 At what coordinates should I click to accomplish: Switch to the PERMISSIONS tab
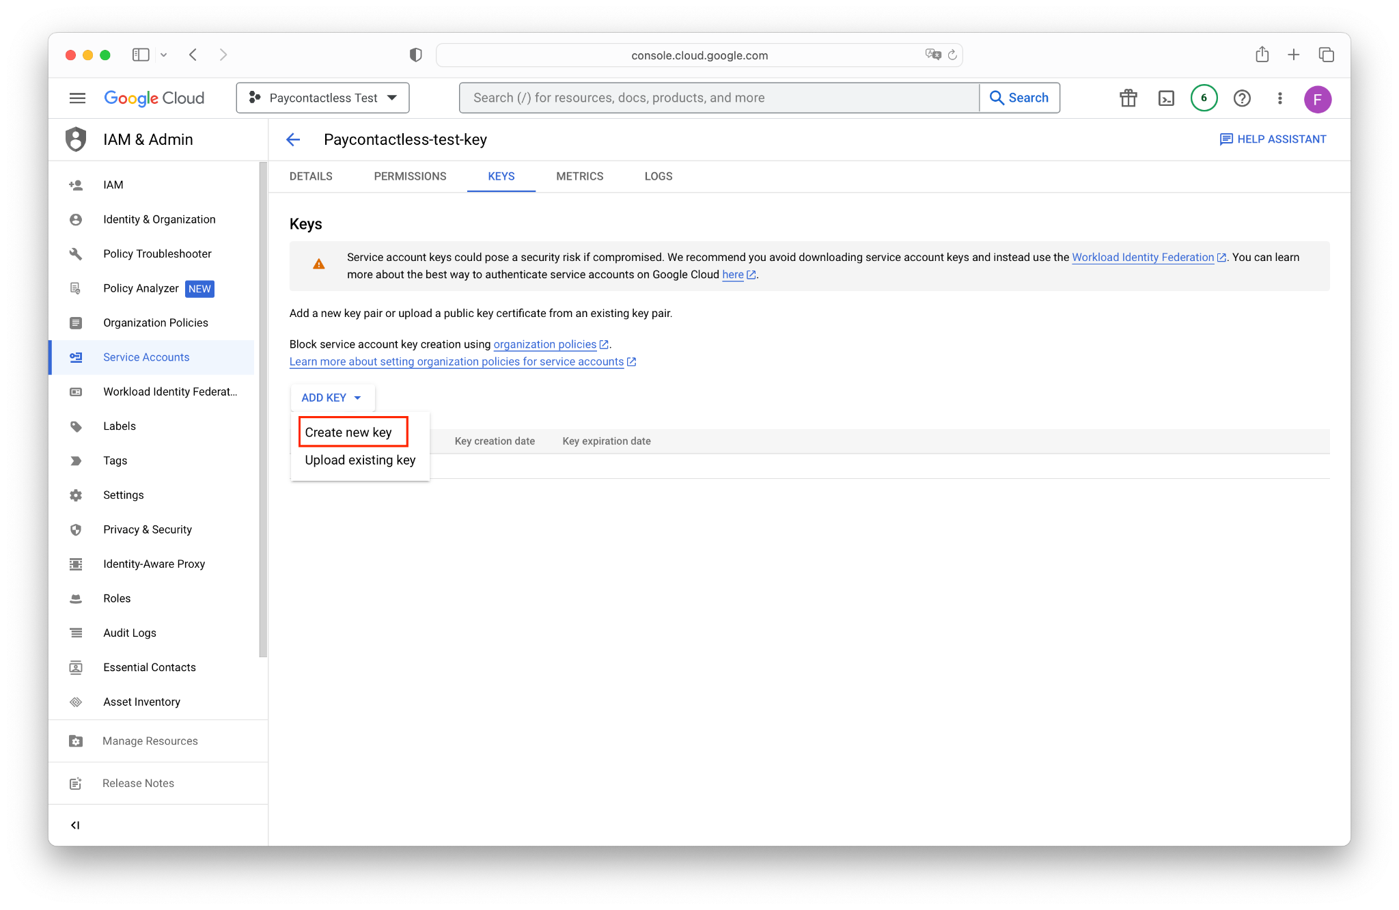click(410, 176)
